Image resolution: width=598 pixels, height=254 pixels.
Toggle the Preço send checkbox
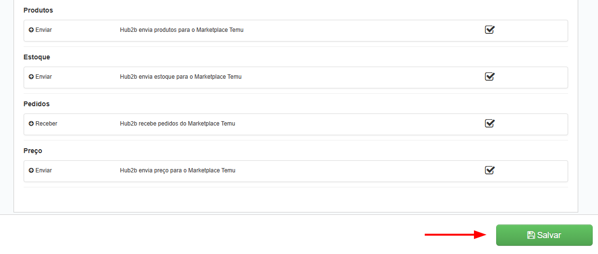(489, 170)
